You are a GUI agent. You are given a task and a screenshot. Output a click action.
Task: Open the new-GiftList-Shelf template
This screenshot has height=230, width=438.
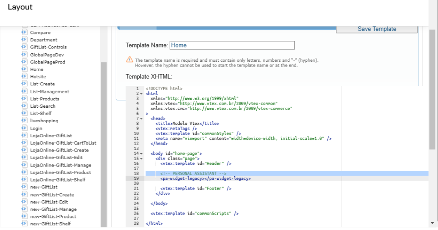(50, 224)
